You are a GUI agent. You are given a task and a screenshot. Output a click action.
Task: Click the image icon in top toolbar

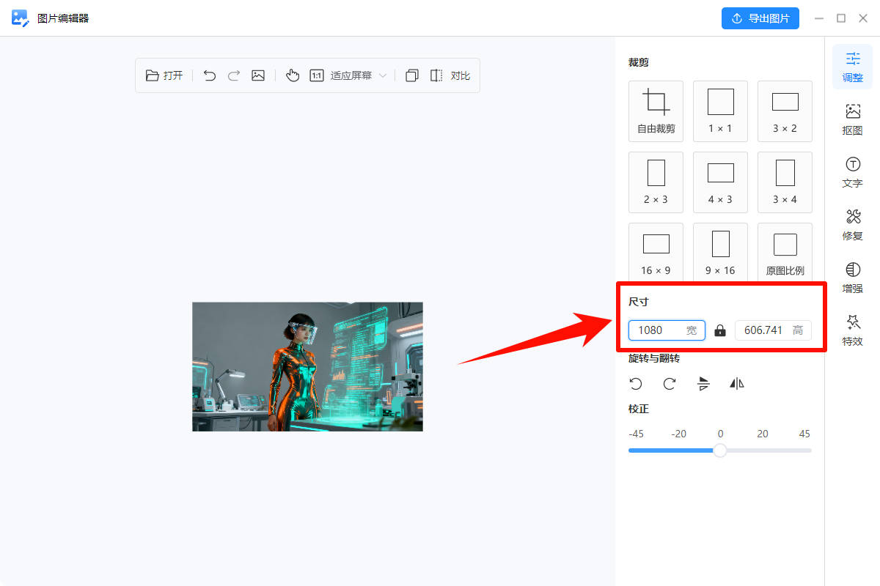click(x=258, y=75)
